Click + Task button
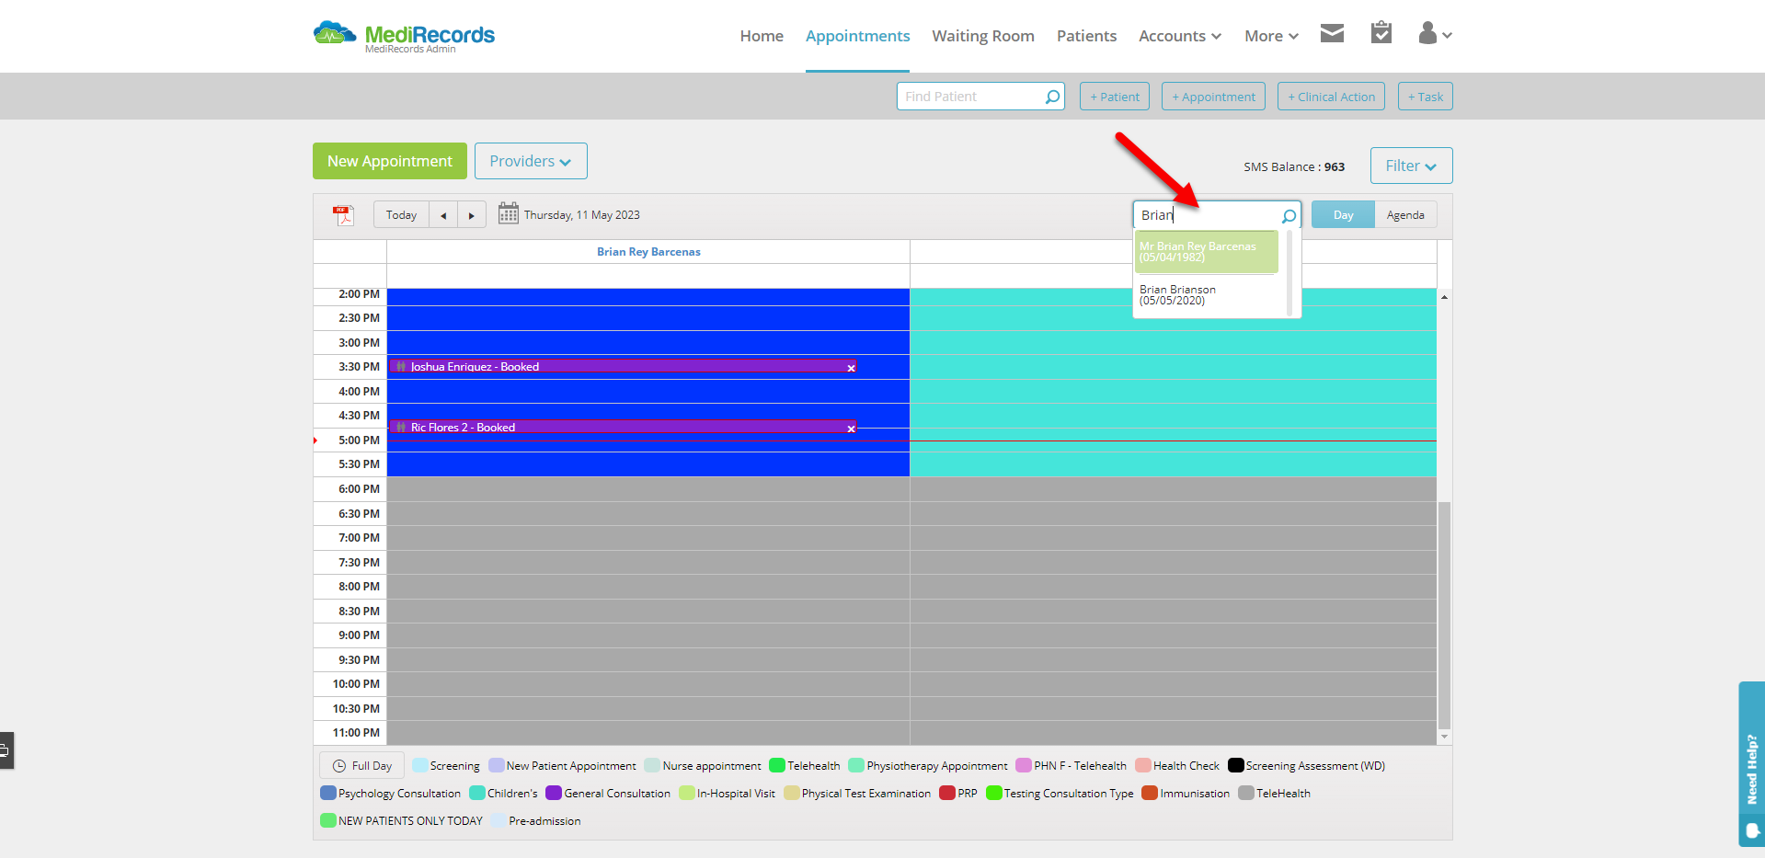Viewport: 1765px width, 858px height. [x=1426, y=97]
